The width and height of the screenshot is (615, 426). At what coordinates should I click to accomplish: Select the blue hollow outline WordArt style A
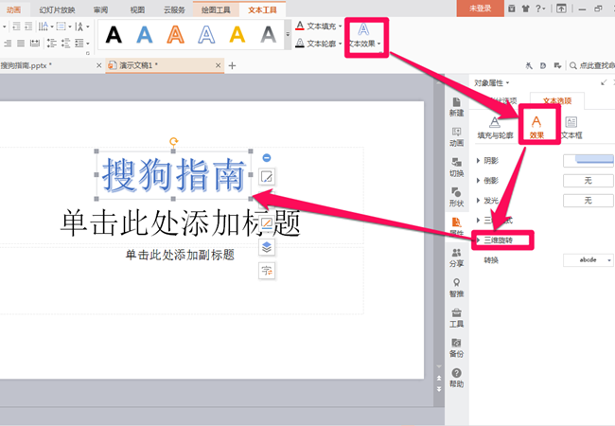pos(206,34)
